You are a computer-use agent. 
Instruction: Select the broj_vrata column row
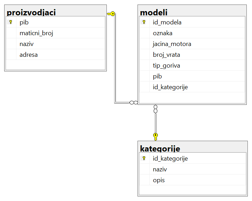[x=192, y=55]
